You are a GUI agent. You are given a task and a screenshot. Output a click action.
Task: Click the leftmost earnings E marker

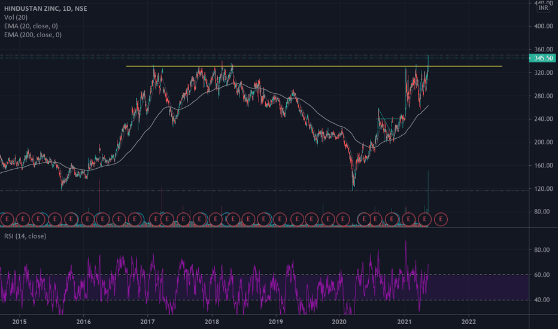point(7,219)
